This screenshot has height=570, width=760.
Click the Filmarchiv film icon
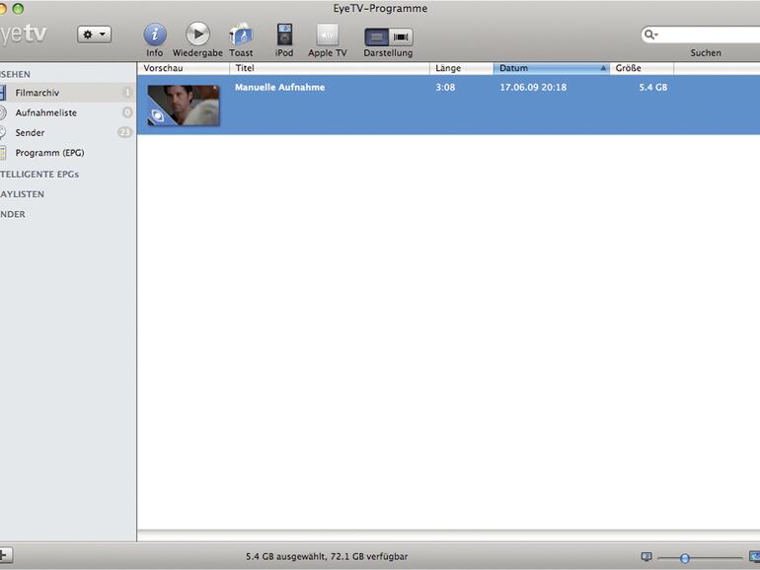pos(3,93)
